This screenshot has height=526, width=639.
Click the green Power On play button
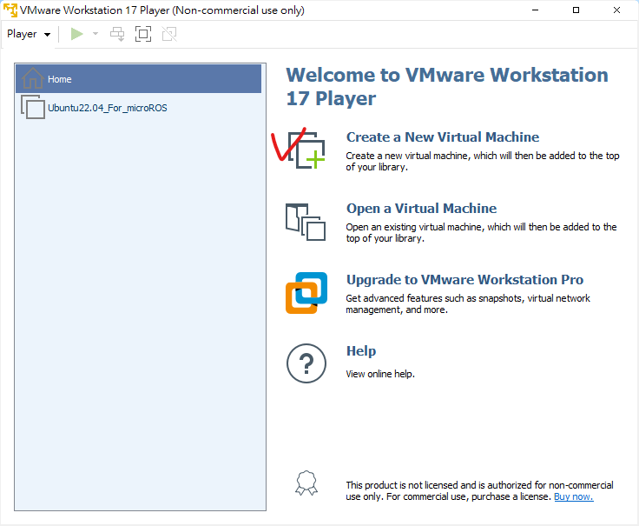click(76, 34)
